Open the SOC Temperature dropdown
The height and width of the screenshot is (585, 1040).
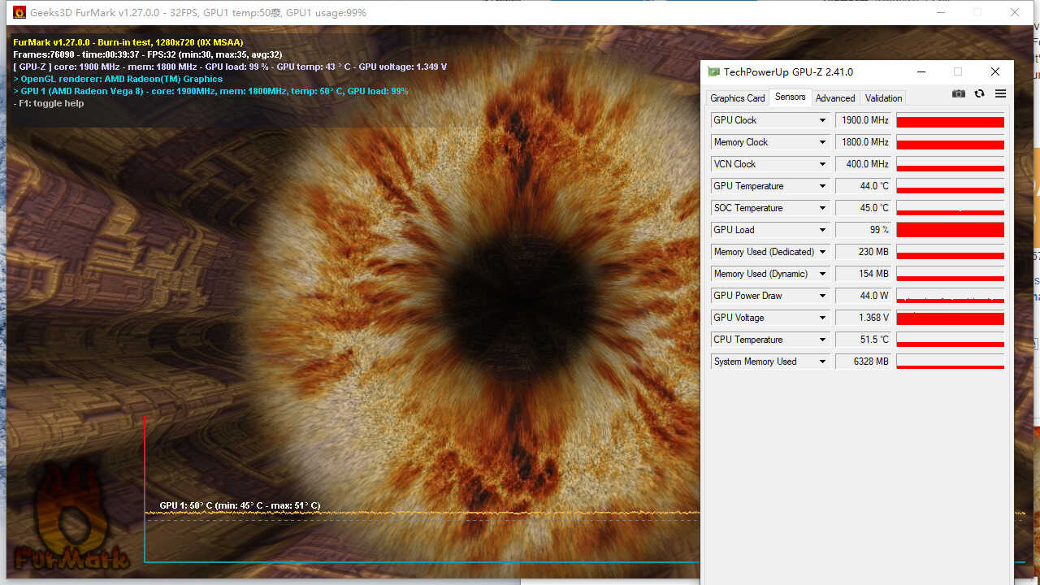[822, 208]
